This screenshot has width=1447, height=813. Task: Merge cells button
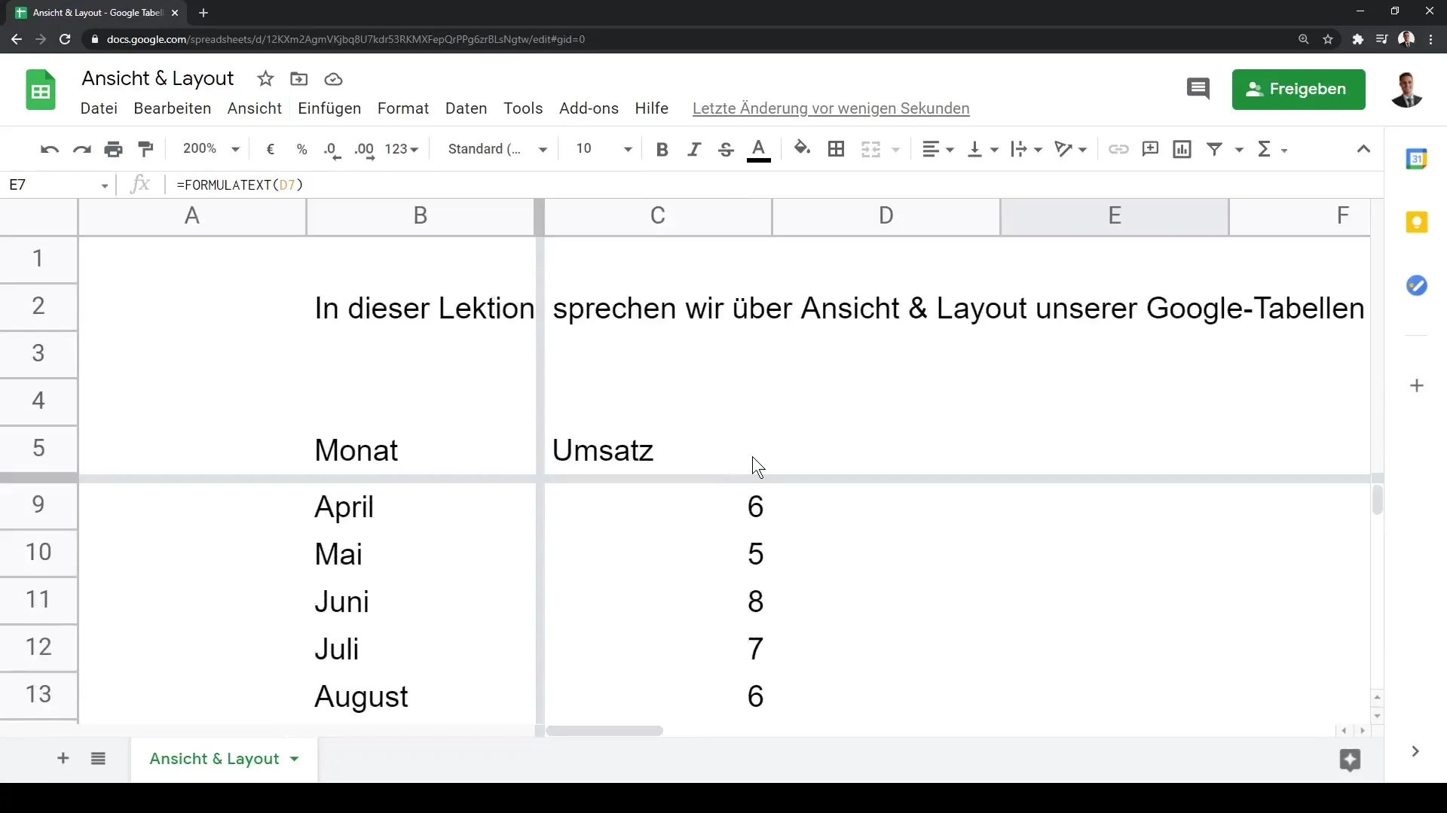[x=870, y=149]
